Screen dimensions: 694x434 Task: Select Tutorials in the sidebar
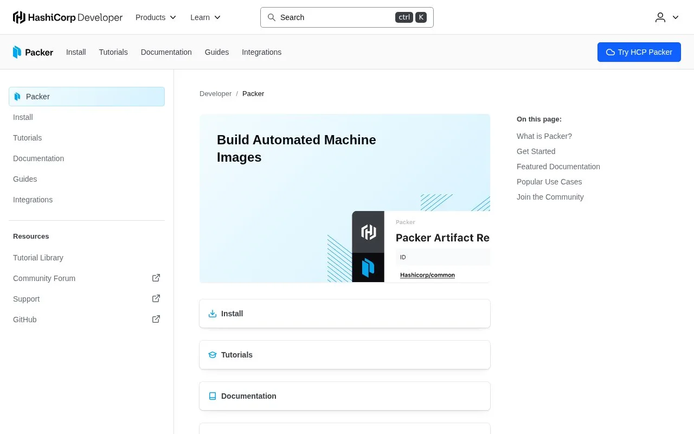coord(87,138)
